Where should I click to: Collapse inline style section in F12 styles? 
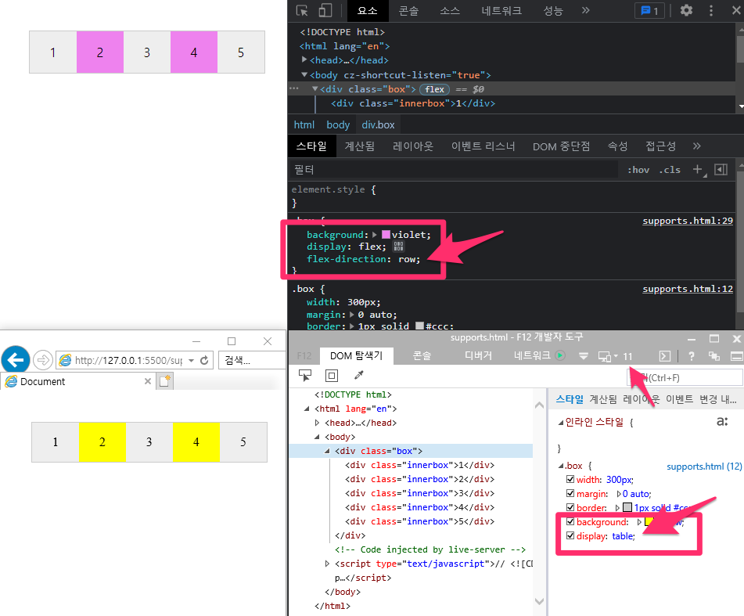point(561,423)
